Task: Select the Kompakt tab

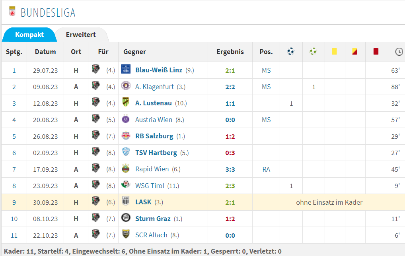Action: (29, 35)
